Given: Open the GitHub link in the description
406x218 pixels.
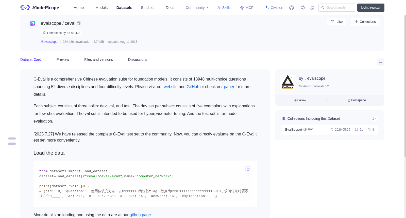Looking at the screenshot, I should [193, 87].
